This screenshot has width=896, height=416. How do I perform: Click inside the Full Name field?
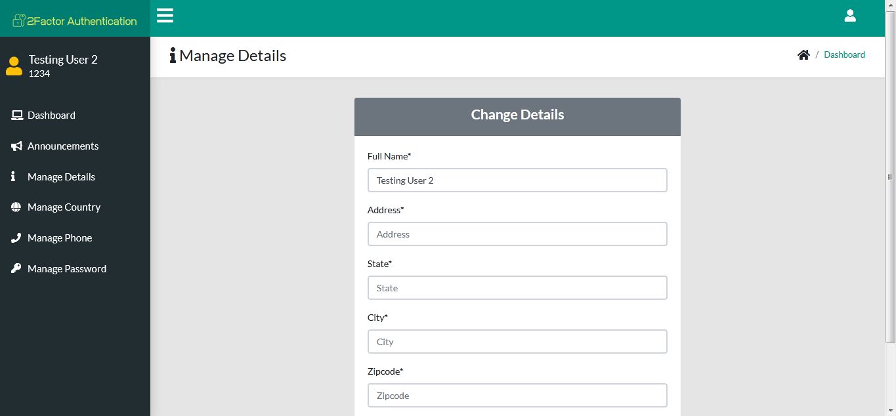(517, 180)
